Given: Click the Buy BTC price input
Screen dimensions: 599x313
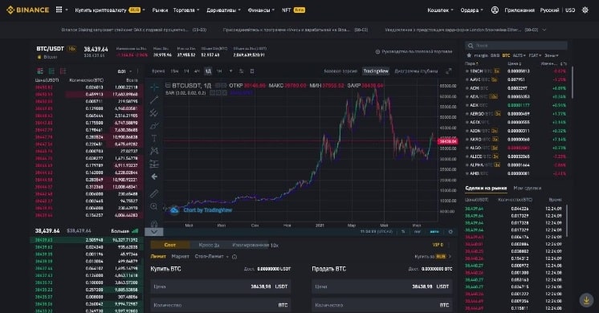Looking at the screenshot, I should (221, 287).
